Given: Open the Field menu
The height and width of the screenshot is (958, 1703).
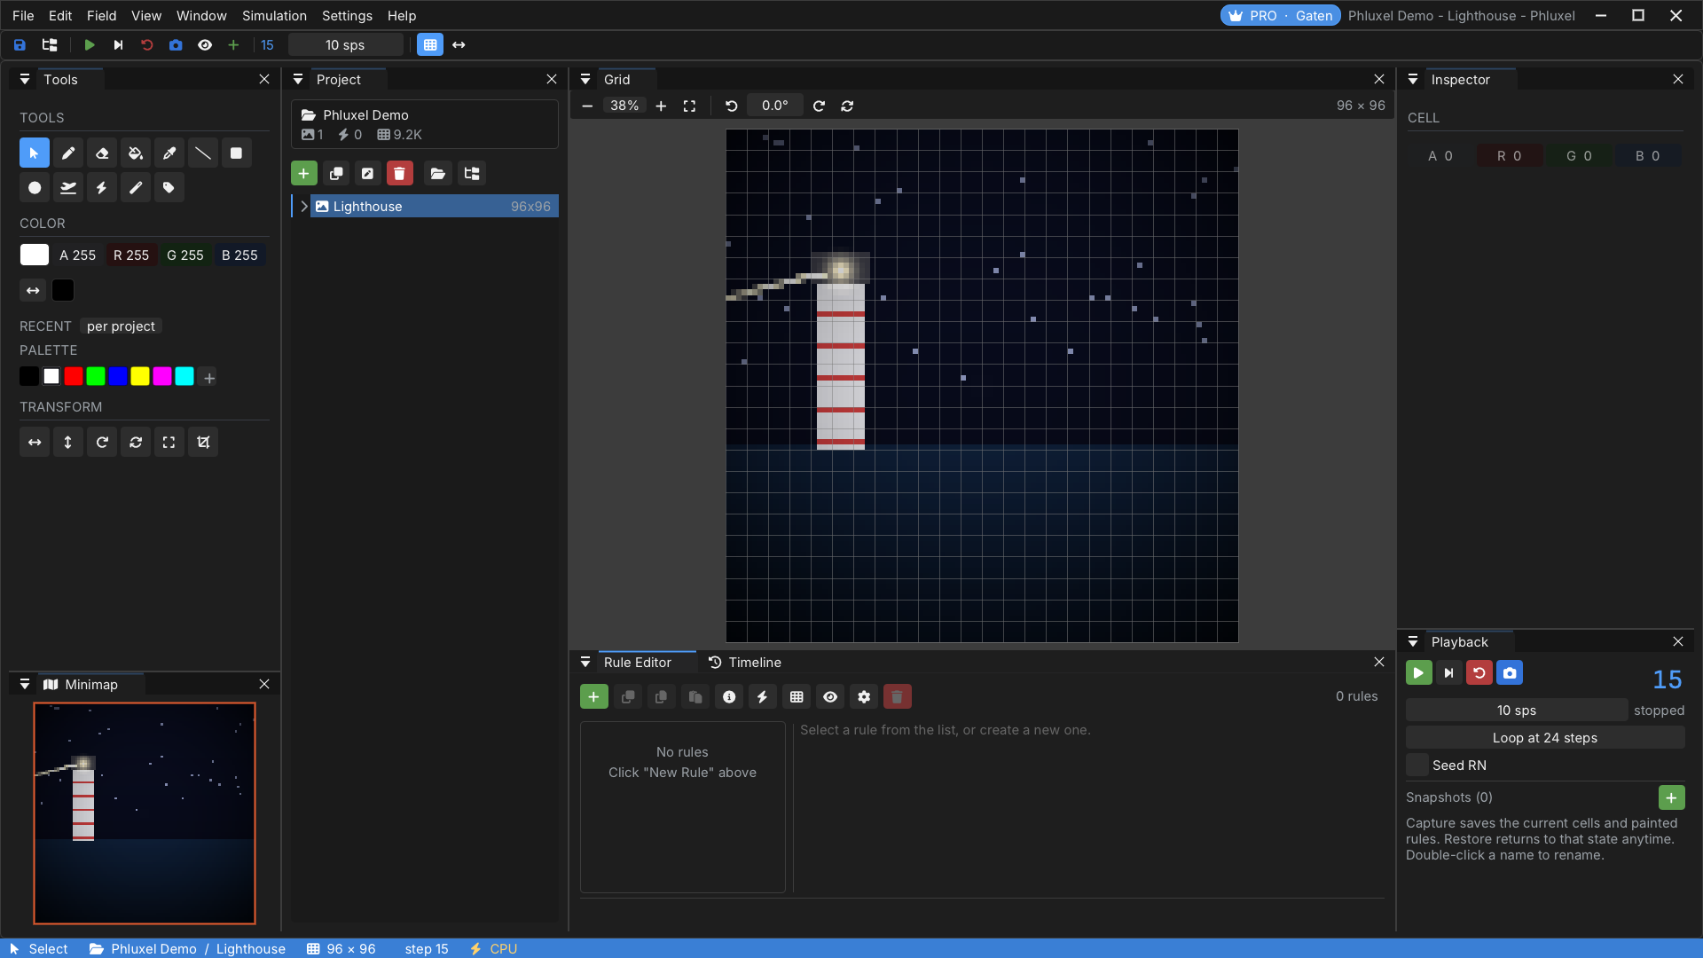Looking at the screenshot, I should click(102, 16).
